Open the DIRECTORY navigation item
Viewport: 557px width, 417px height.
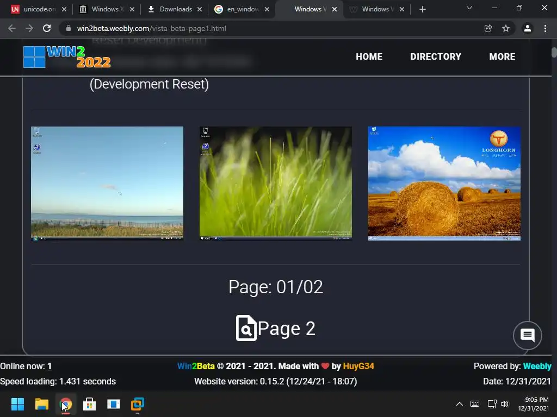point(436,56)
